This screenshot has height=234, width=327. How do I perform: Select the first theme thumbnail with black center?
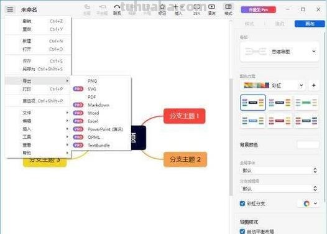[253, 103]
